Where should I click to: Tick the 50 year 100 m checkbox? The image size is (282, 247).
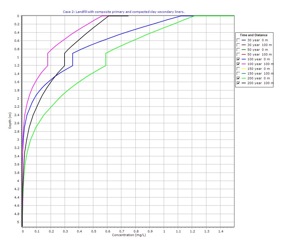tap(238, 54)
